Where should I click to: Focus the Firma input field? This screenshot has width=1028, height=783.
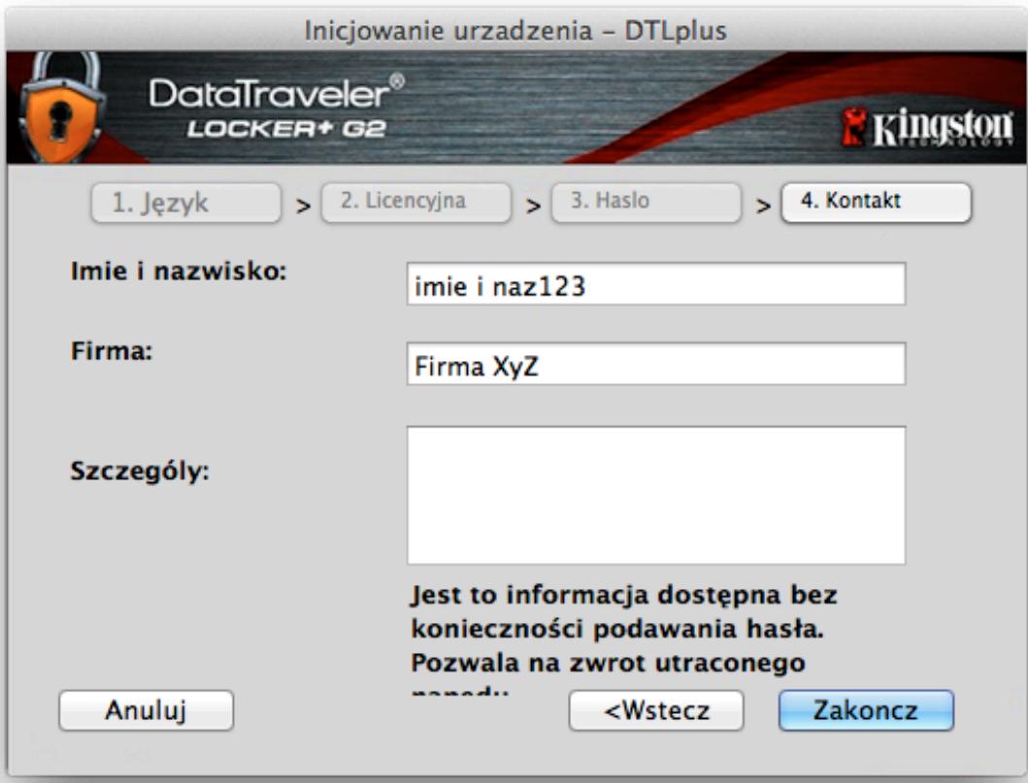pos(656,364)
